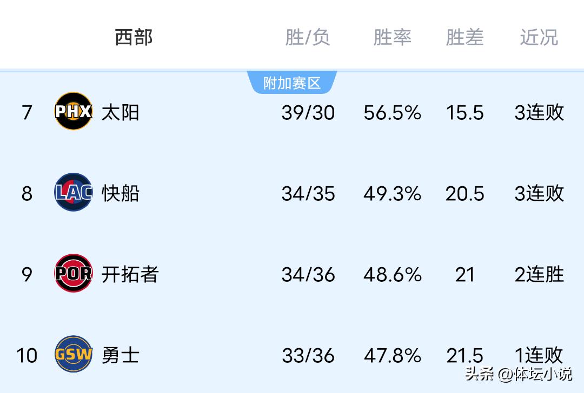Image resolution: width=584 pixels, height=393 pixels.
Task: Select the Portland POR team logo
Action: 74,273
